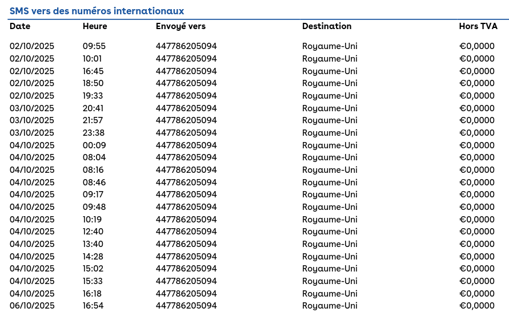509x312 pixels.
Task: Click Royaume-Uni in the 16:45 row
Action: pos(330,71)
